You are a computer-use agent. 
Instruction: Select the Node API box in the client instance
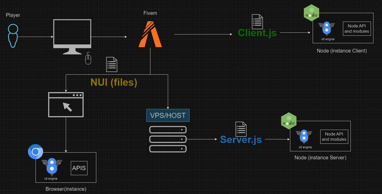(357, 29)
